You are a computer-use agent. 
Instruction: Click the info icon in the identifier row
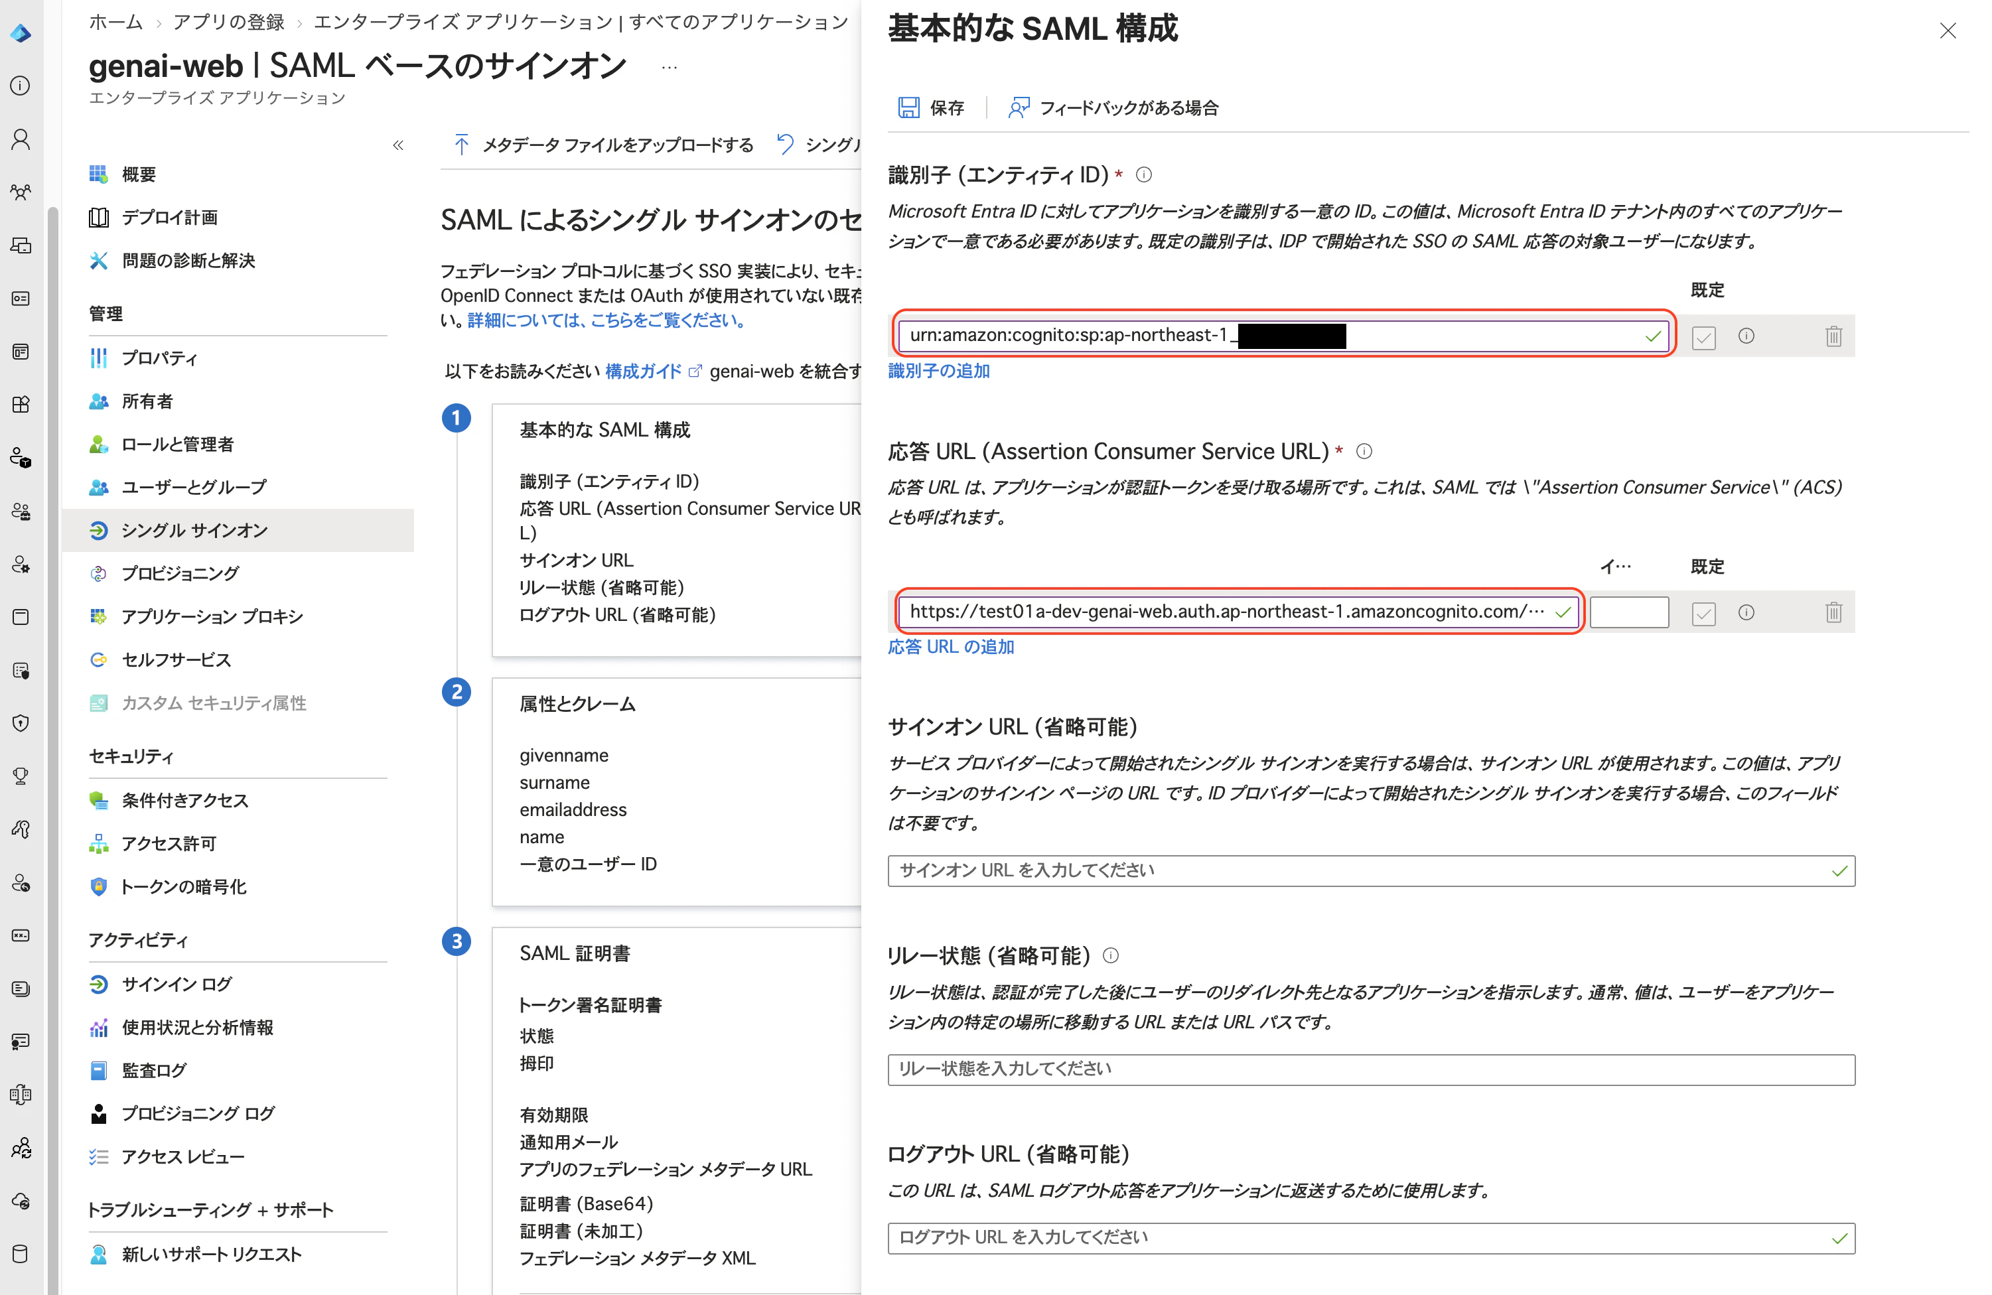click(x=1746, y=336)
